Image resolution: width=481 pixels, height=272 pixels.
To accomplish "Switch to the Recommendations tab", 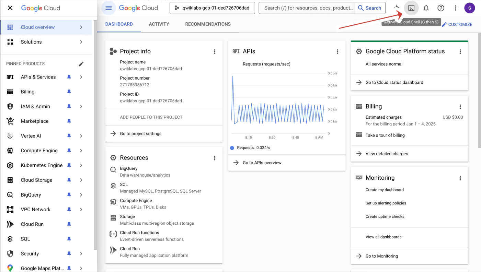I will point(208,24).
